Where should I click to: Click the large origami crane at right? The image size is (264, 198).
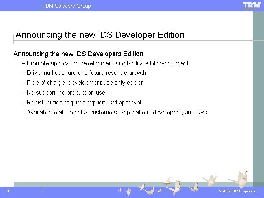(x=239, y=180)
